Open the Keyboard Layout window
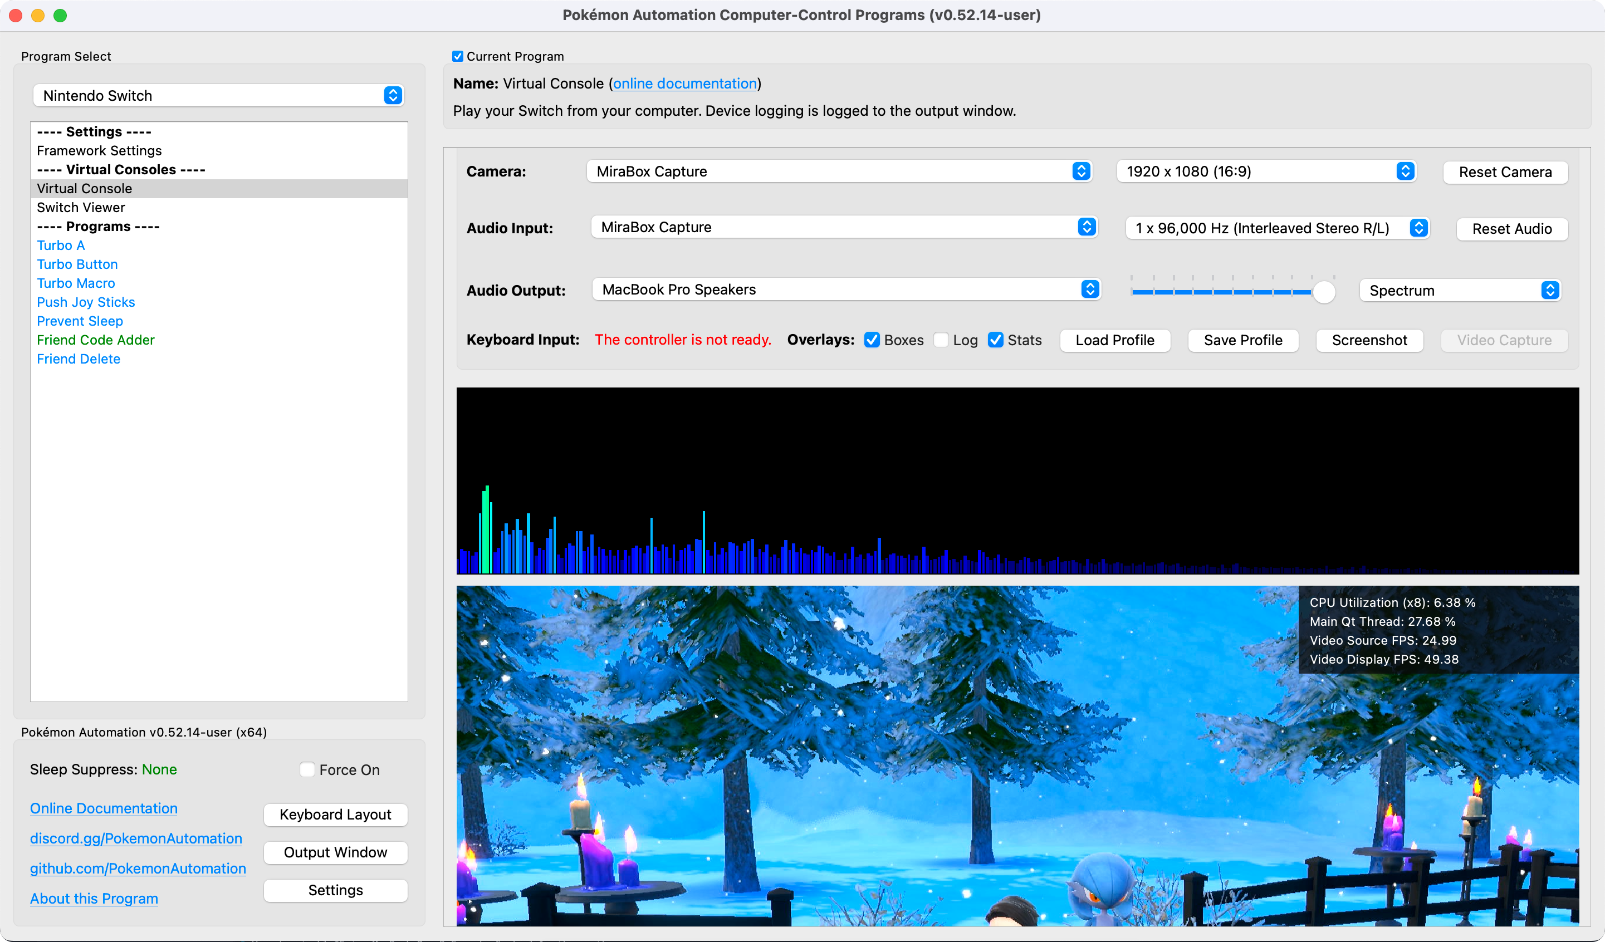Screen dimensions: 1605x942 pyautogui.click(x=335, y=815)
